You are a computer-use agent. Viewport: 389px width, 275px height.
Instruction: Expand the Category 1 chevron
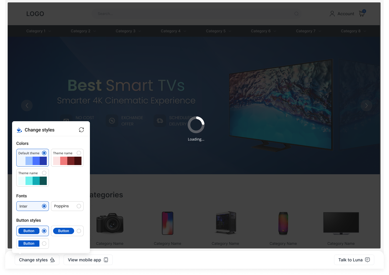pos(50,31)
